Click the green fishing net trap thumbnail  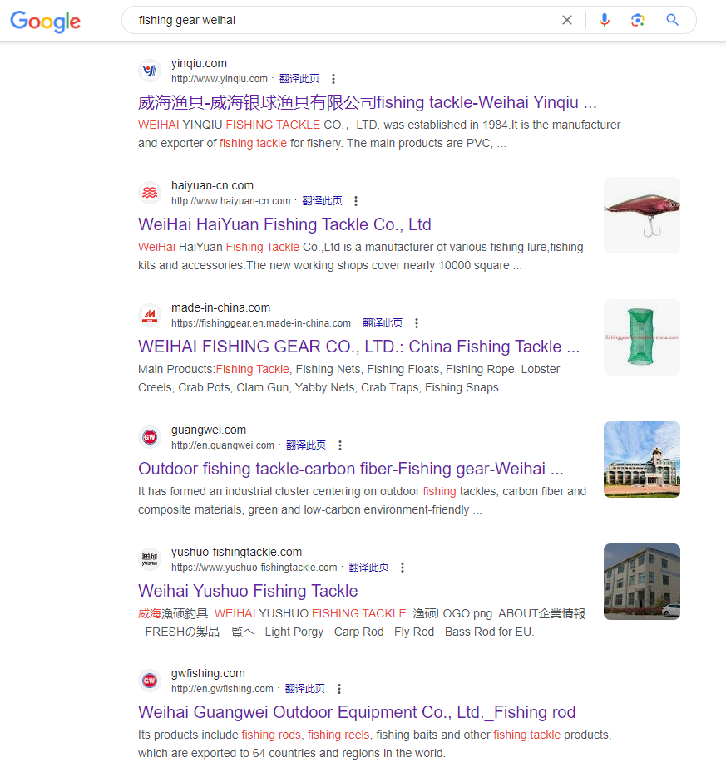click(642, 337)
